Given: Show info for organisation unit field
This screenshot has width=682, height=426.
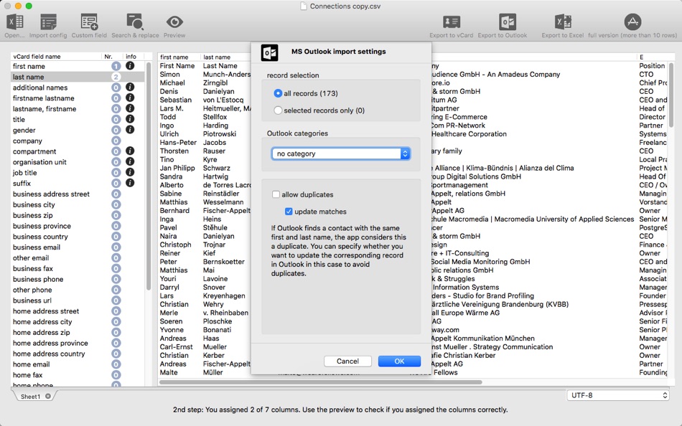Looking at the screenshot, I should 130,161.
